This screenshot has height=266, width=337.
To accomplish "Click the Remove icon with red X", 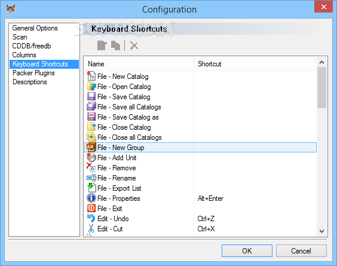I will point(91,167).
